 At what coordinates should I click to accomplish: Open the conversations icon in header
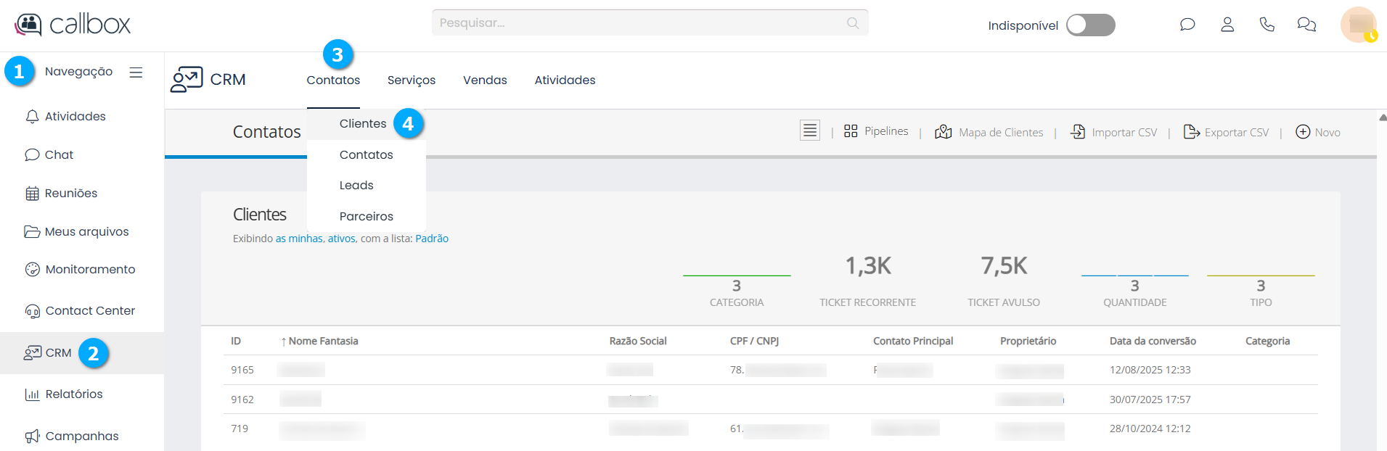click(1306, 25)
